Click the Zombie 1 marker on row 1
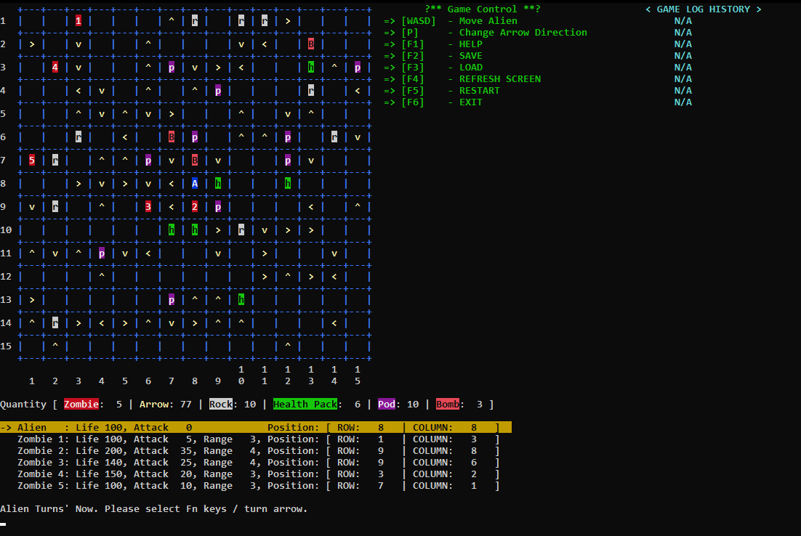801x536 pixels. pos(78,21)
